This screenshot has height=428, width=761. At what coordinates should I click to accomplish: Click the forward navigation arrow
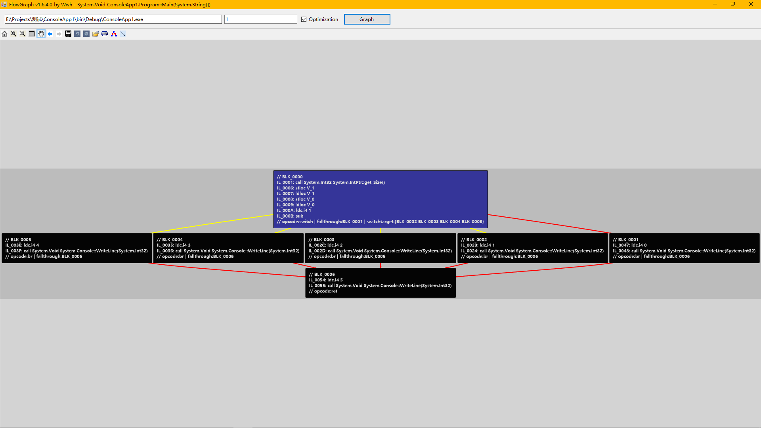[x=59, y=34]
